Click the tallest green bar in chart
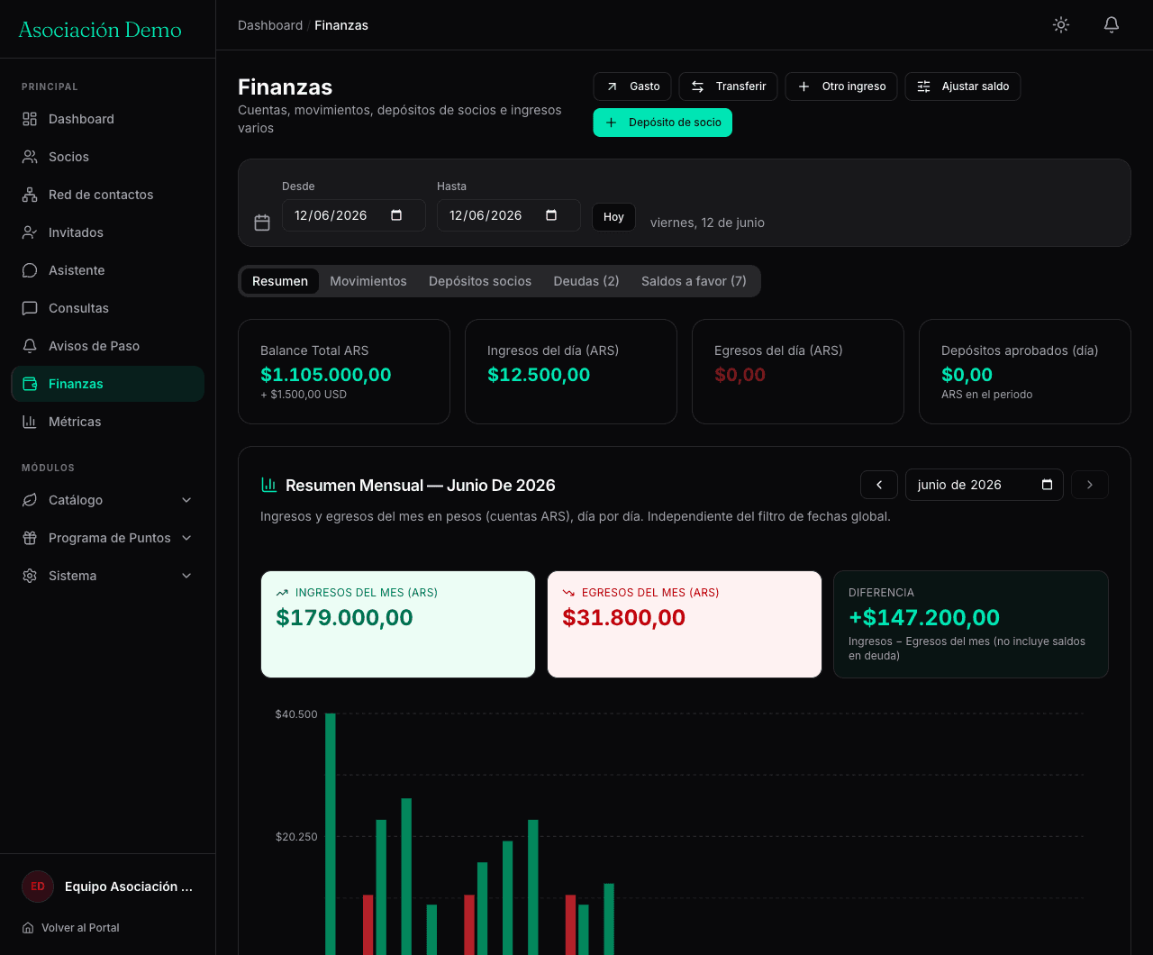 point(331,833)
